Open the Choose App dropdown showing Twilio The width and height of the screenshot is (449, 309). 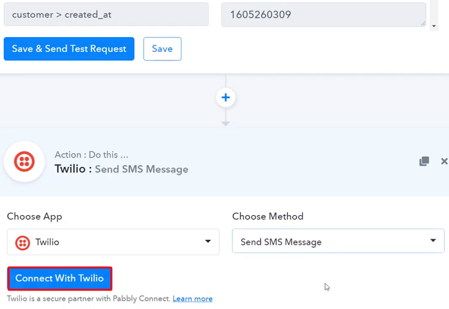(113, 242)
